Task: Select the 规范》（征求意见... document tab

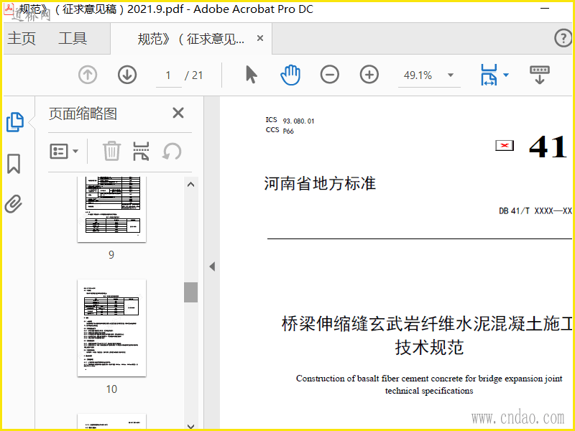Action: (x=190, y=39)
